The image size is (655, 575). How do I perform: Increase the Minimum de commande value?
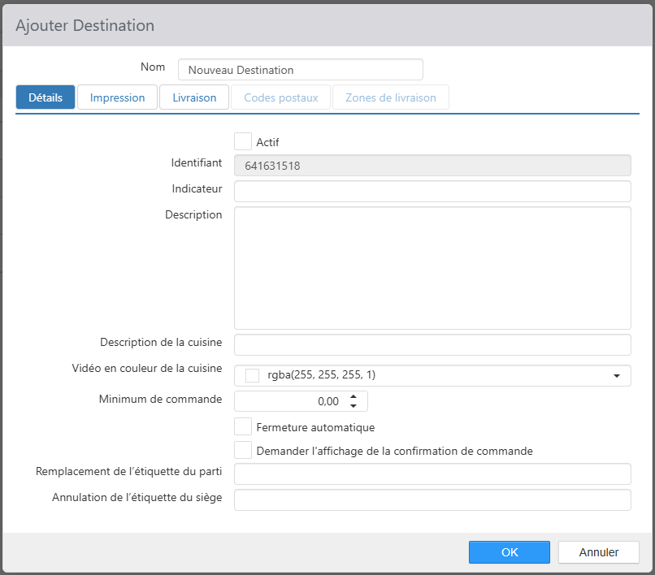tap(354, 396)
